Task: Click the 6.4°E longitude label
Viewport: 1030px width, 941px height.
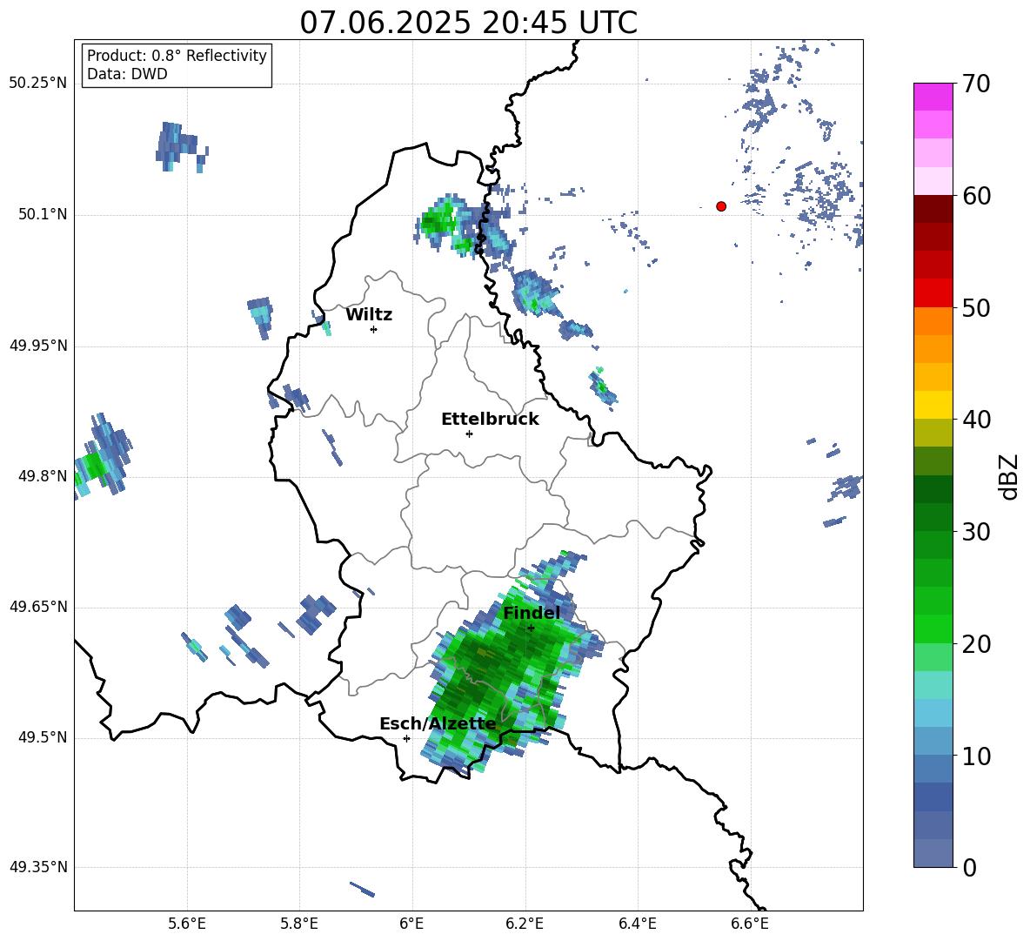Action: pos(637,924)
